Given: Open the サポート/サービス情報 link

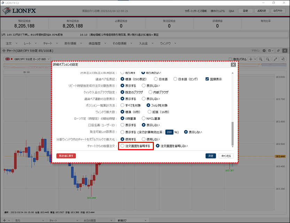Looking at the screenshot, I should [196, 11].
